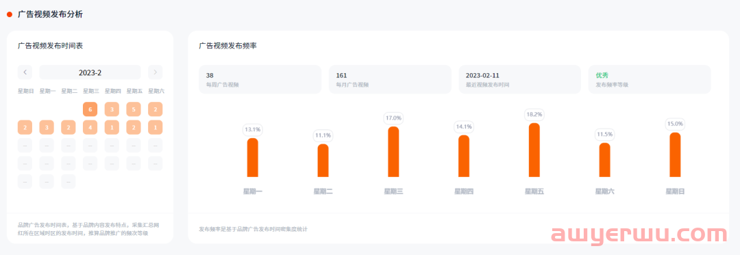Select the calendar day showing 5 videos

[x=134, y=109]
